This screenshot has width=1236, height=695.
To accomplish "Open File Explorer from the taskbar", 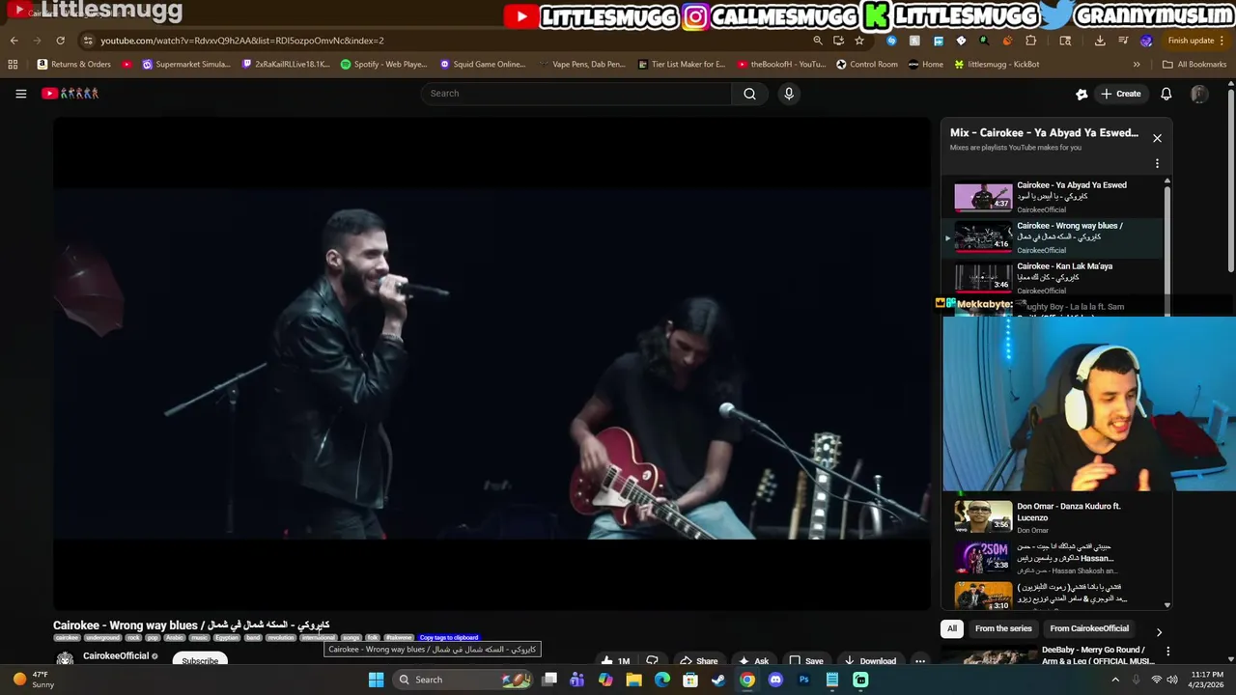I will 633,680.
